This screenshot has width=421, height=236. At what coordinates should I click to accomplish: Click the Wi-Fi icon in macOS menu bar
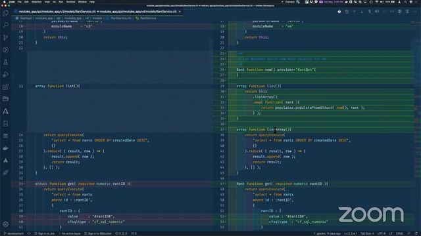click(x=376, y=1)
